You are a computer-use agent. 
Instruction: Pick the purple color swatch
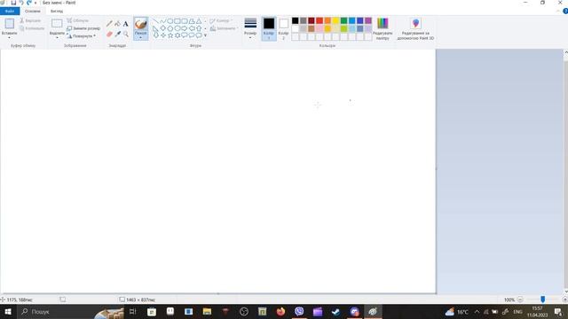point(368,20)
